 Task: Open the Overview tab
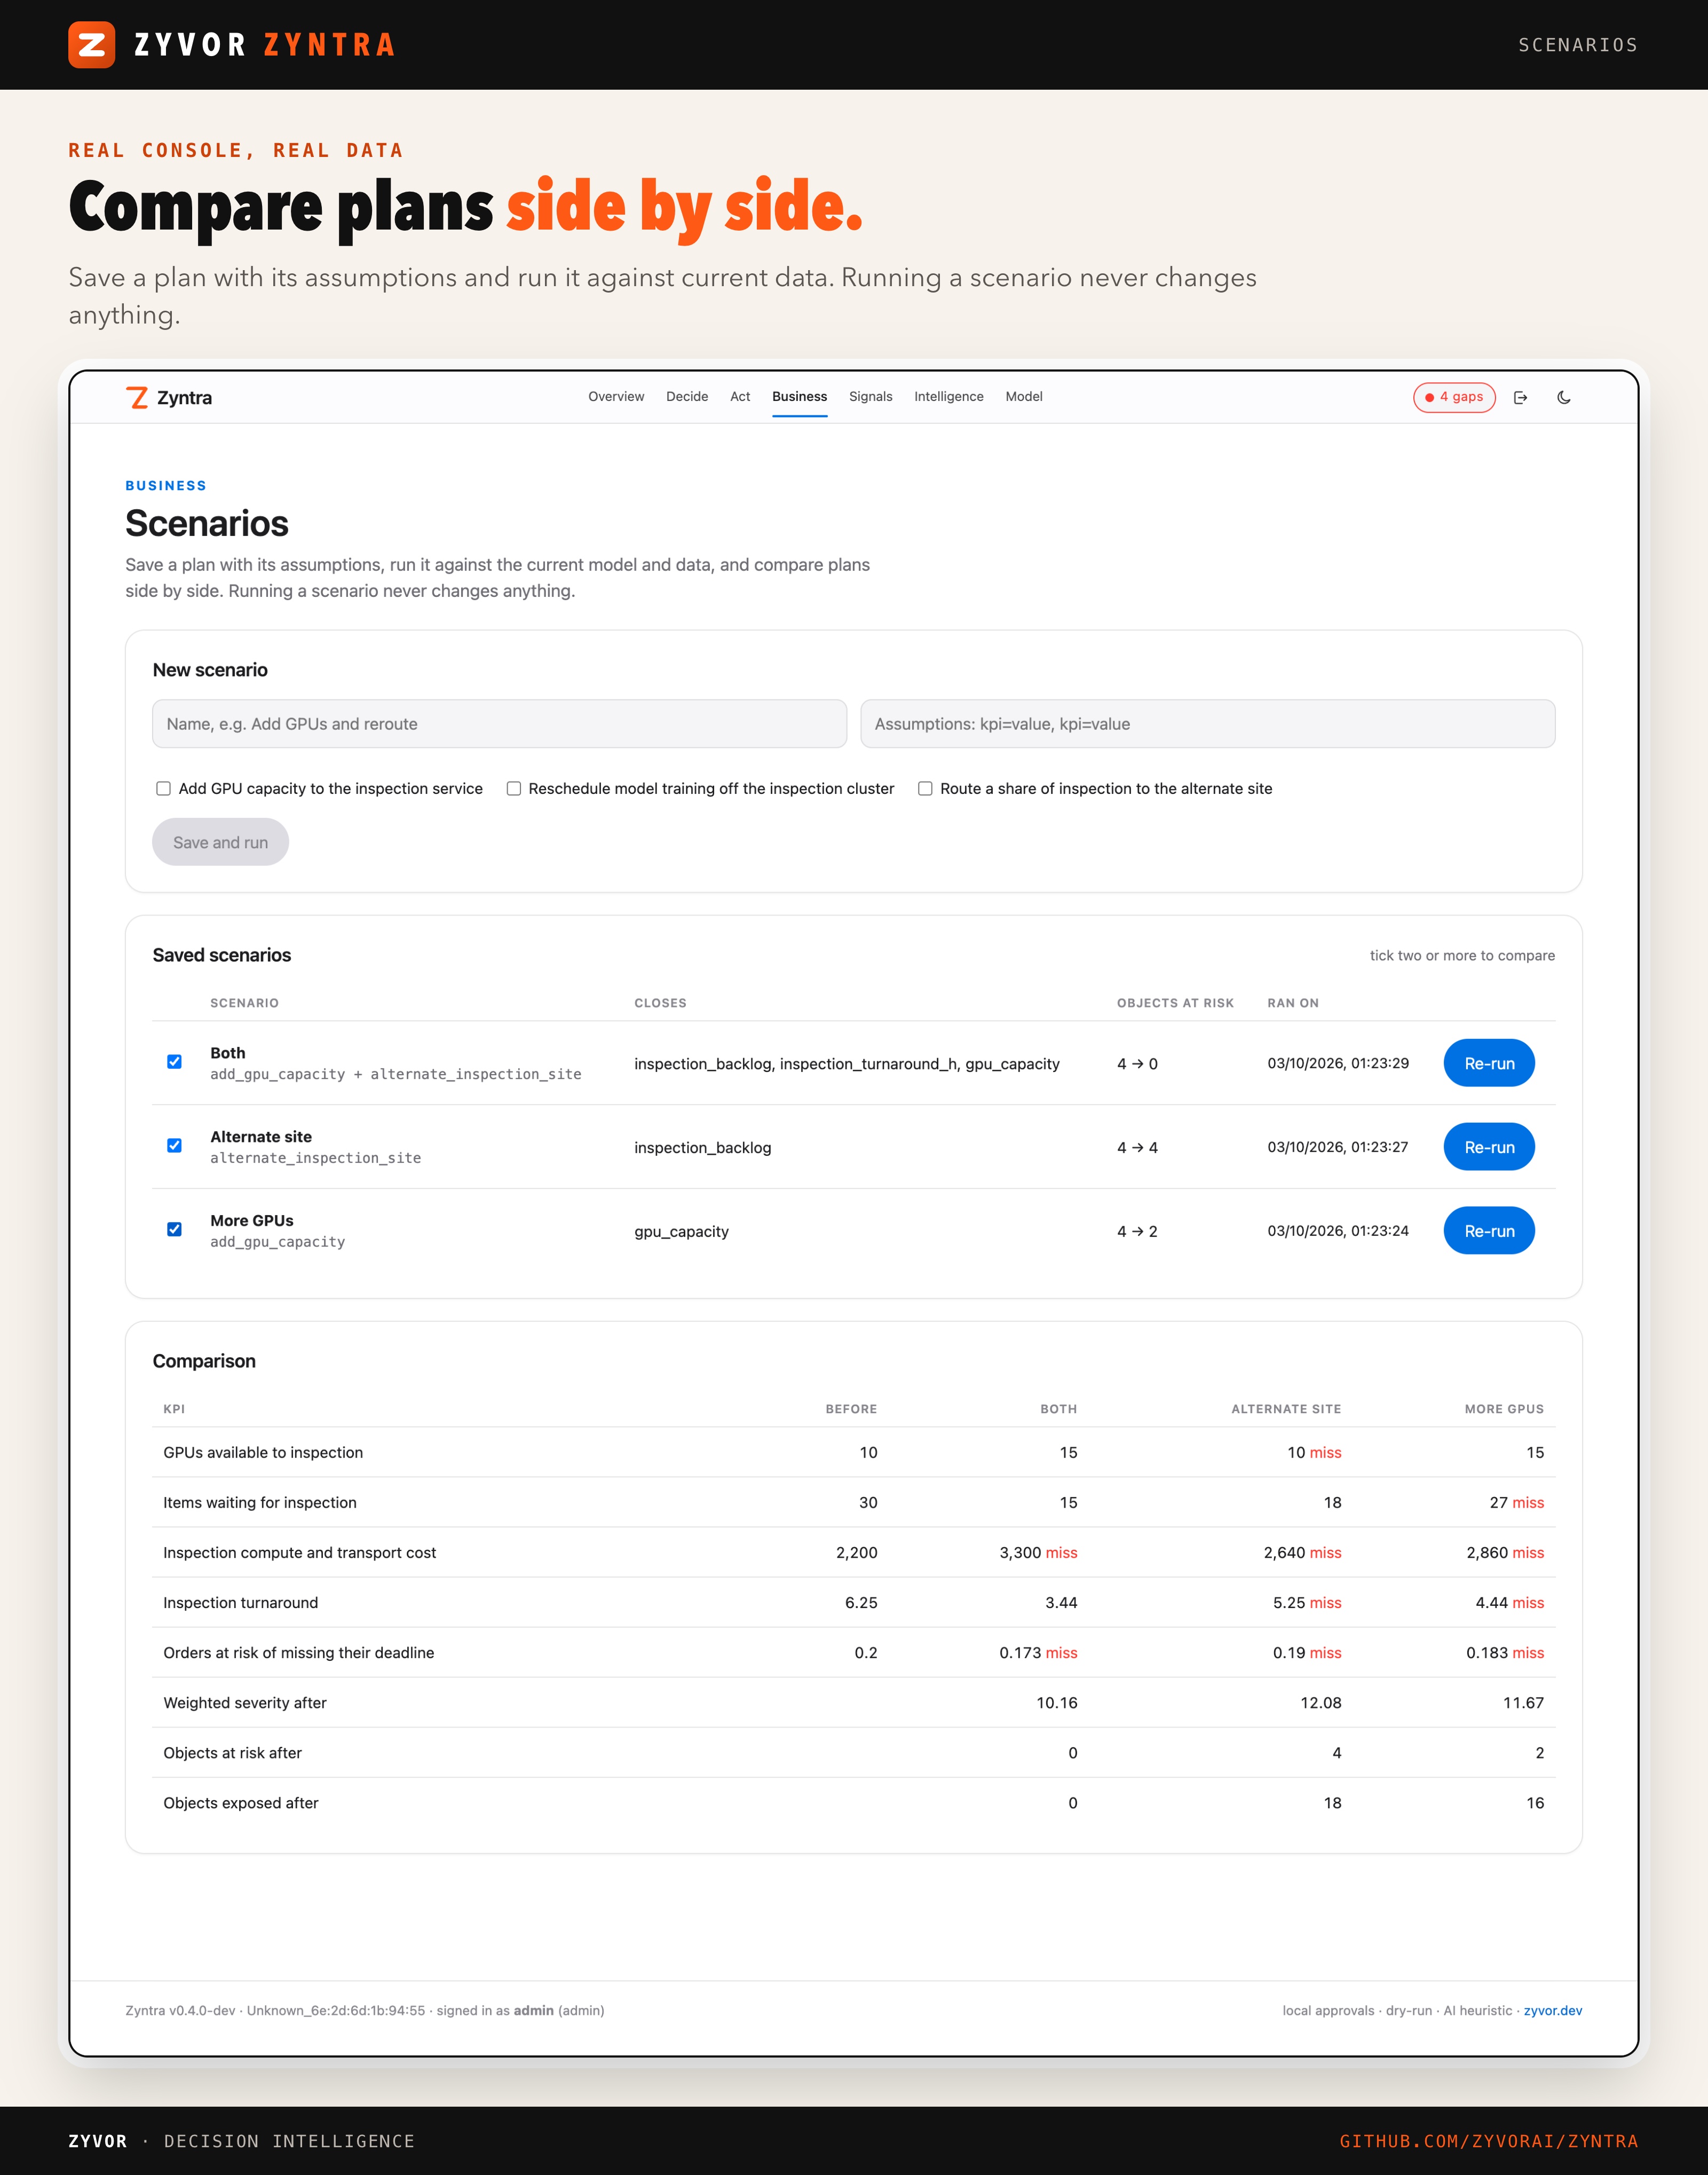[x=616, y=397]
